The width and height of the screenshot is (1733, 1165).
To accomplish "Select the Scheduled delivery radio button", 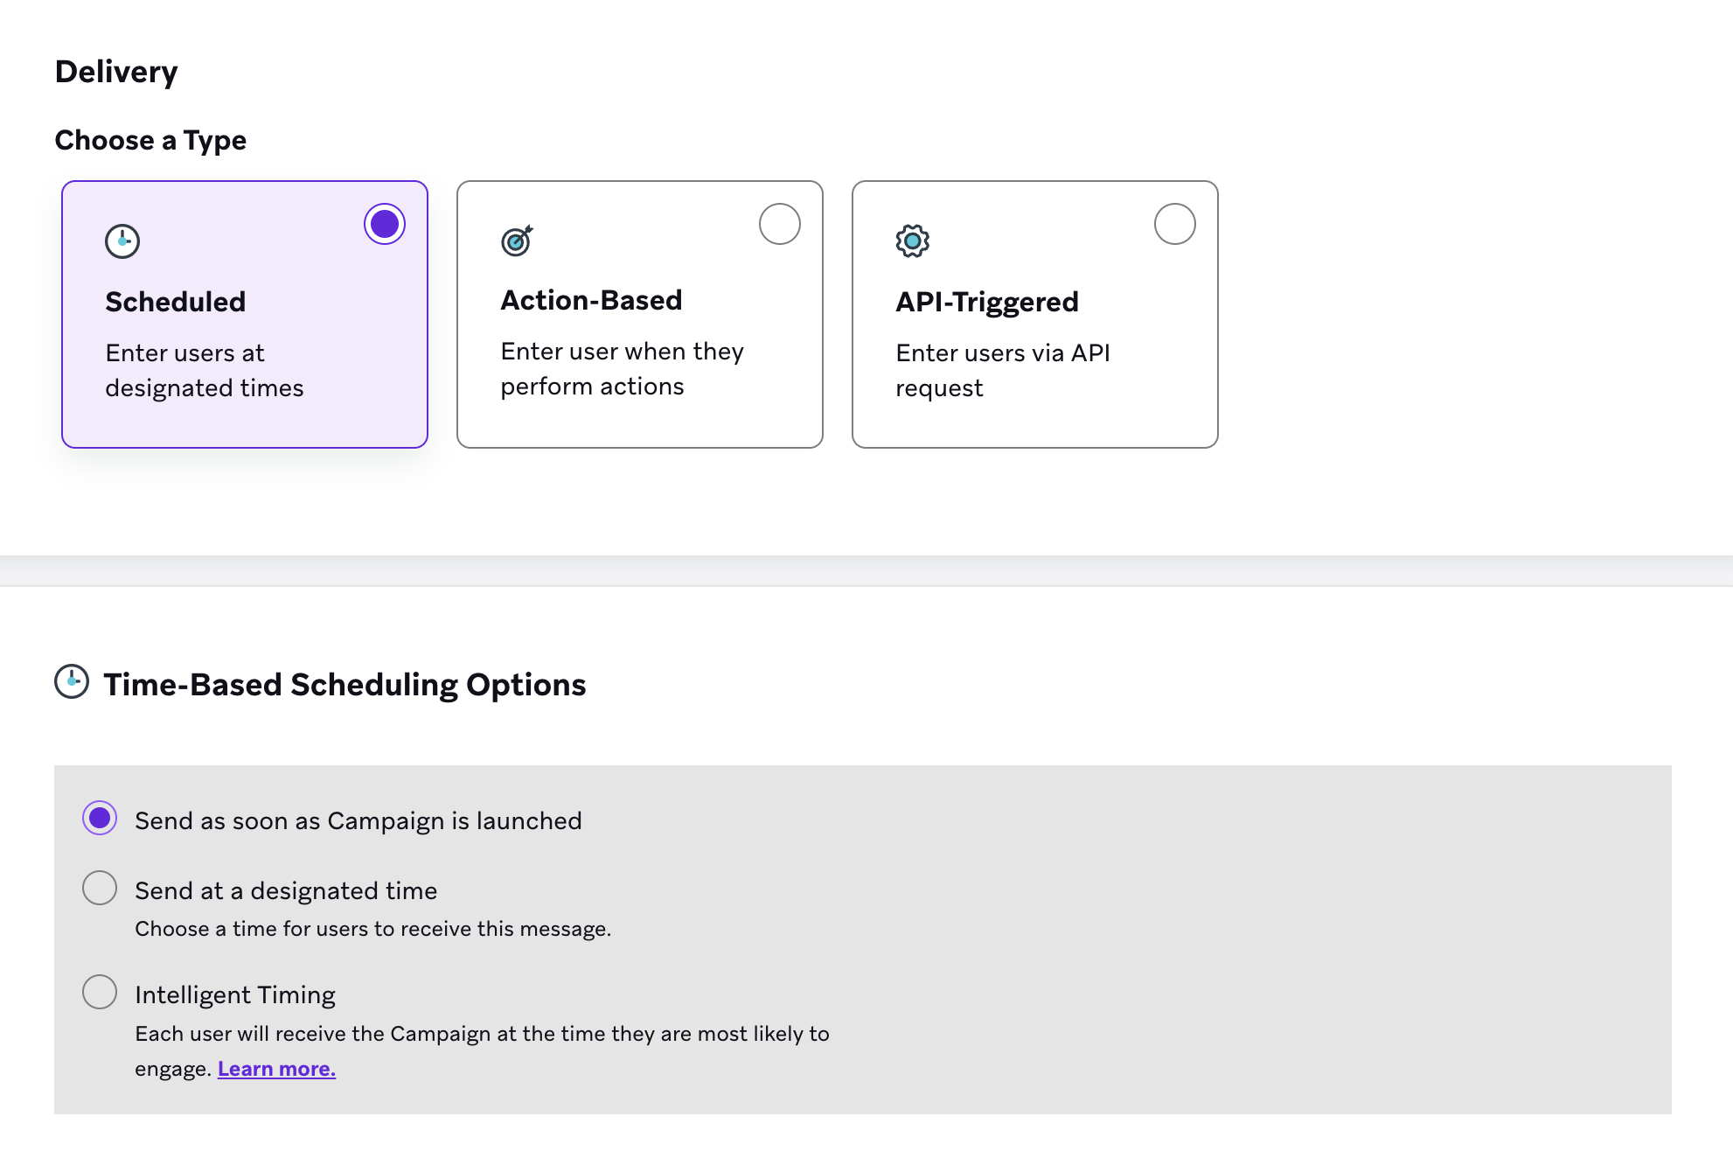I will click(385, 225).
